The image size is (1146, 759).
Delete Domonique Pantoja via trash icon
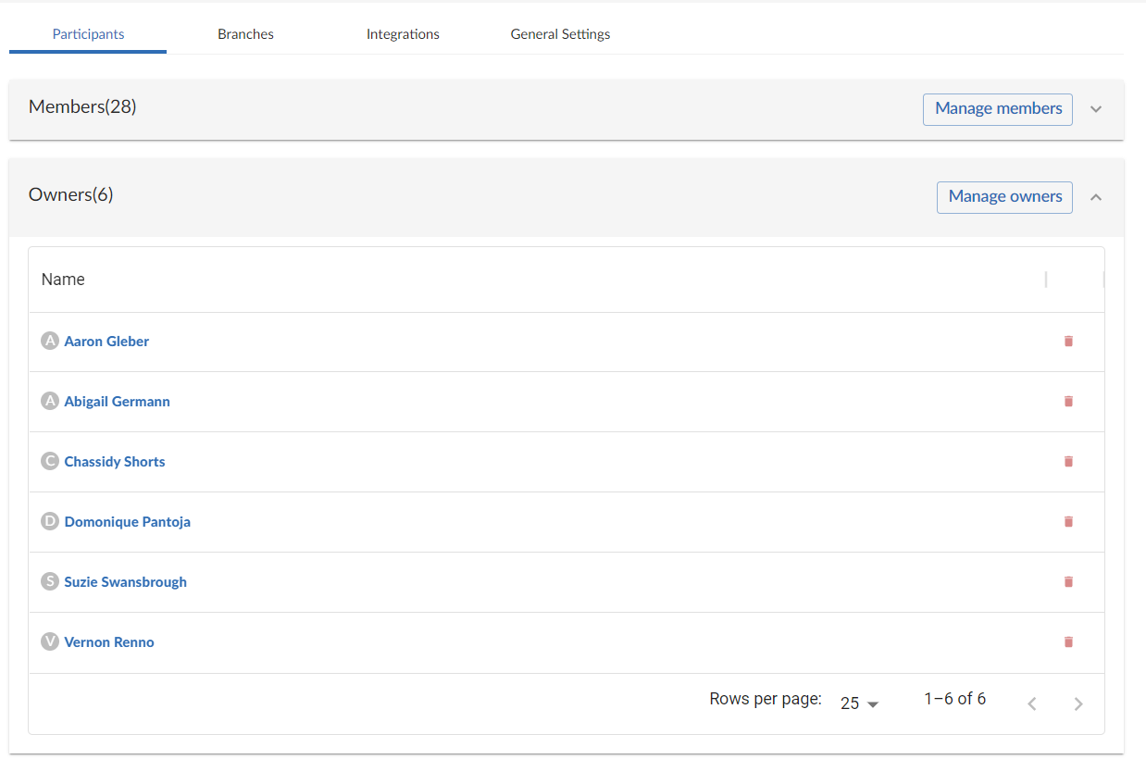click(x=1068, y=521)
